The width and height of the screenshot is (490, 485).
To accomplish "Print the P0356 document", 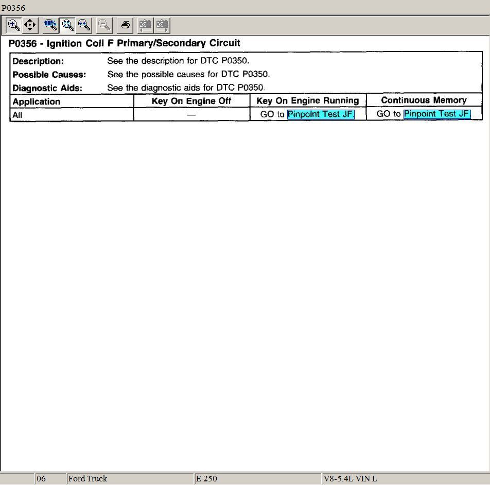I will (x=125, y=25).
